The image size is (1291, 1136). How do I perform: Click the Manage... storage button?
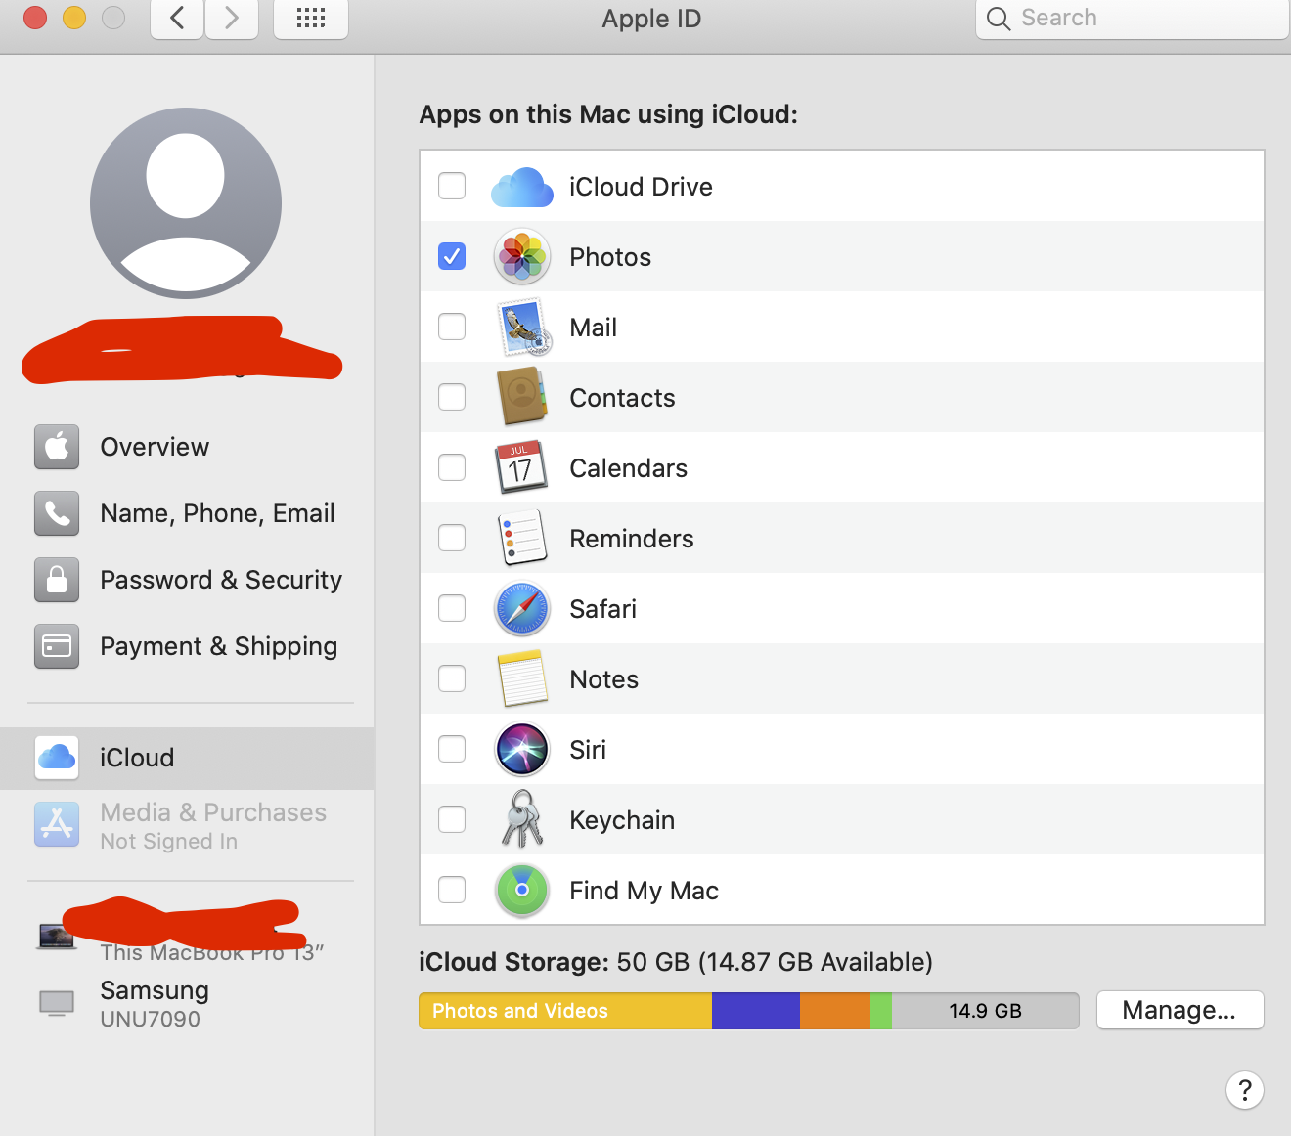pos(1180,1010)
